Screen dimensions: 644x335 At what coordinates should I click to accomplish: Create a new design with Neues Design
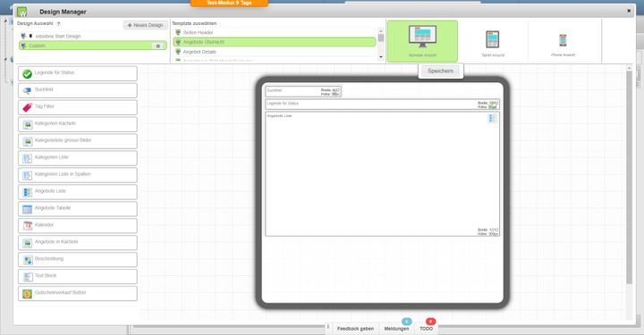point(146,25)
